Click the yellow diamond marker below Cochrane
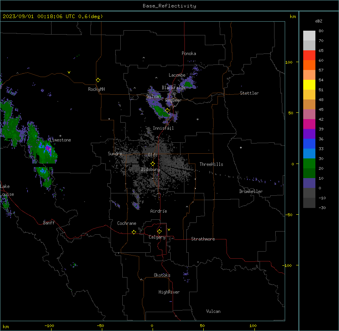The height and width of the screenshot is (331, 339). (134, 232)
